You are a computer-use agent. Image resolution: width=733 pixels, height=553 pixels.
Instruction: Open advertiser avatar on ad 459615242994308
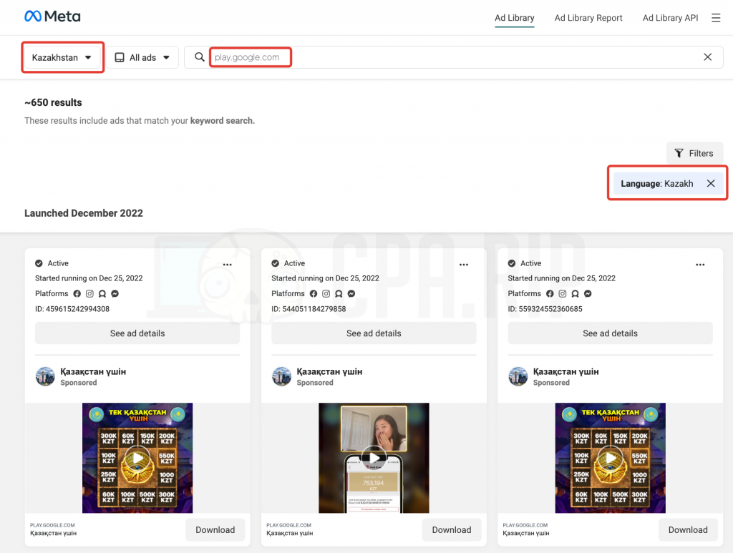(45, 376)
